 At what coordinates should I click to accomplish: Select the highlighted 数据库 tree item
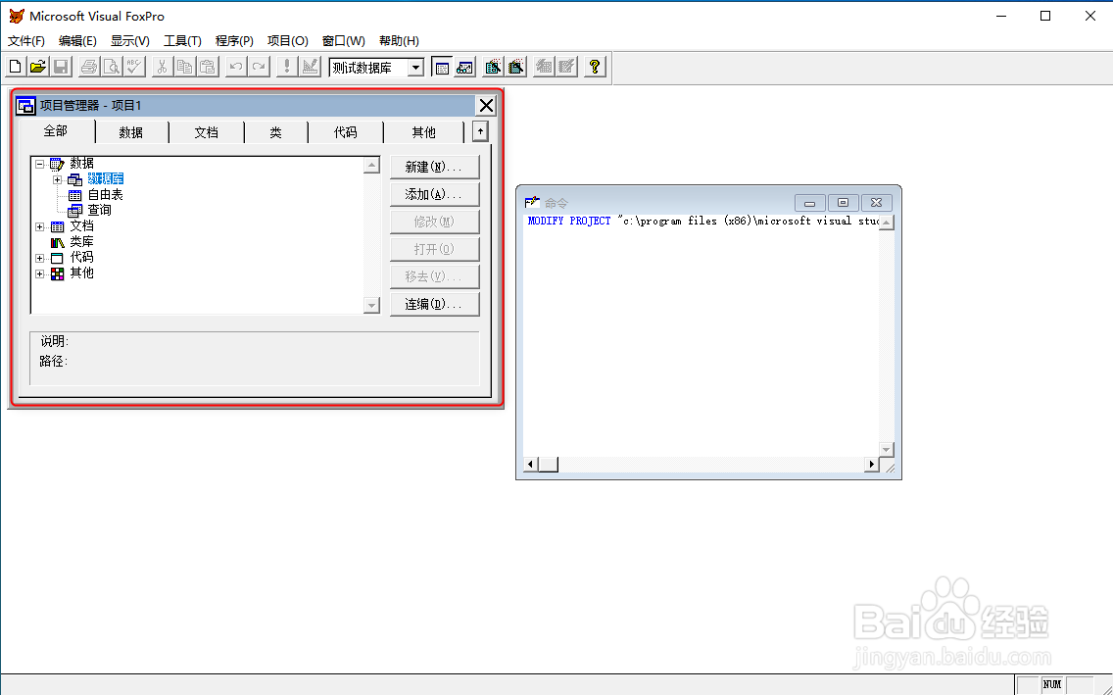click(105, 179)
